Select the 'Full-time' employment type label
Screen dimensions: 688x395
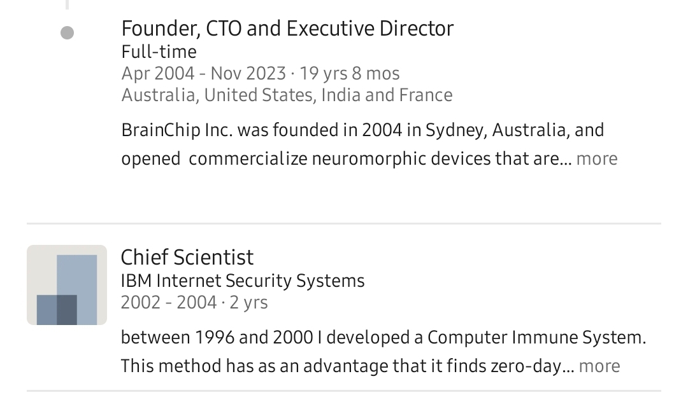tap(158, 52)
